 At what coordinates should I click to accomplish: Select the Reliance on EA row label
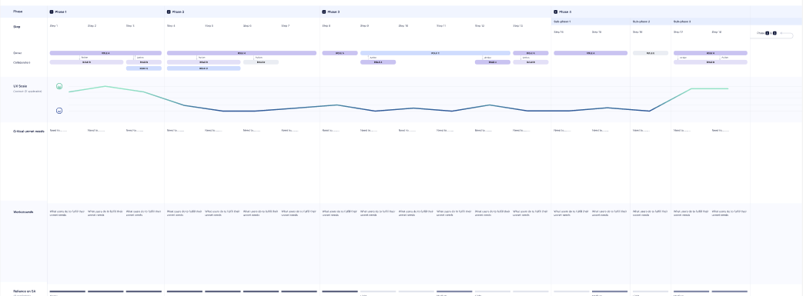click(x=25, y=291)
